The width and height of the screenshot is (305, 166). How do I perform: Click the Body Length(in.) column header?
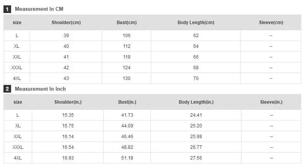196,102
